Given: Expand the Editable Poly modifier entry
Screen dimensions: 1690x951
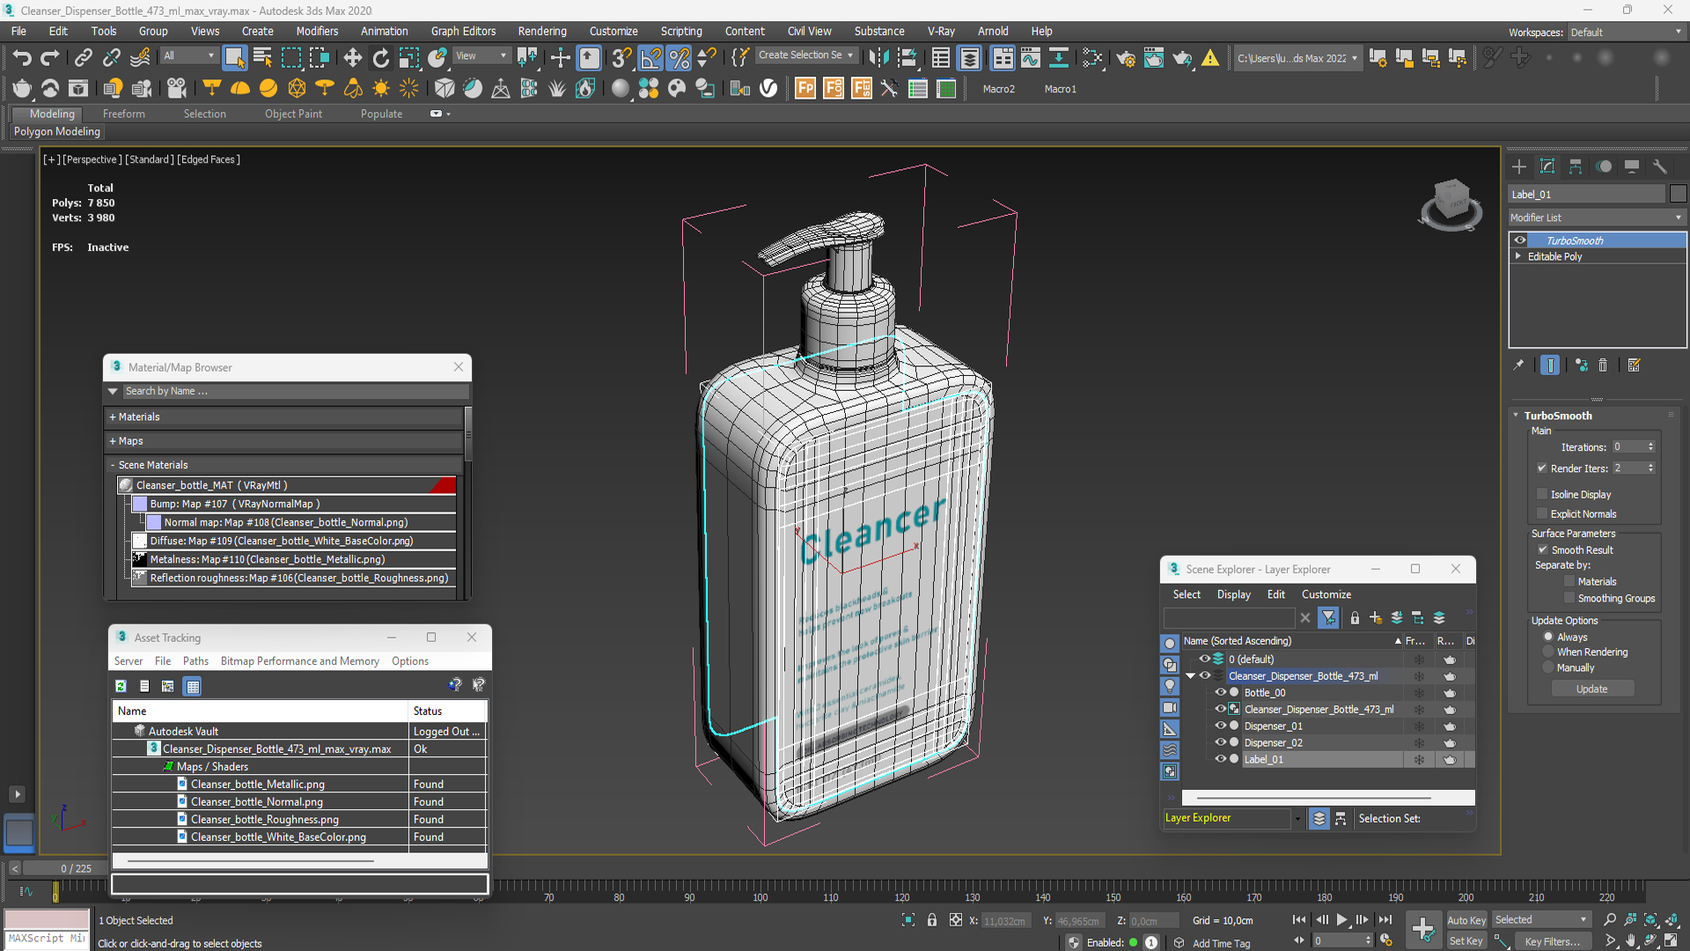Looking at the screenshot, I should 1518,256.
